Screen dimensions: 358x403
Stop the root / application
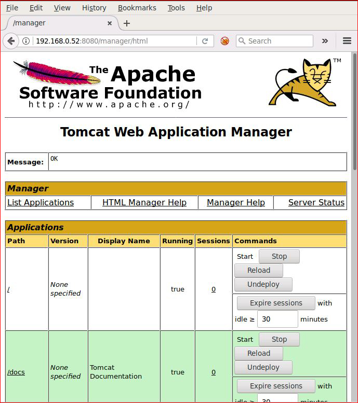pos(279,256)
